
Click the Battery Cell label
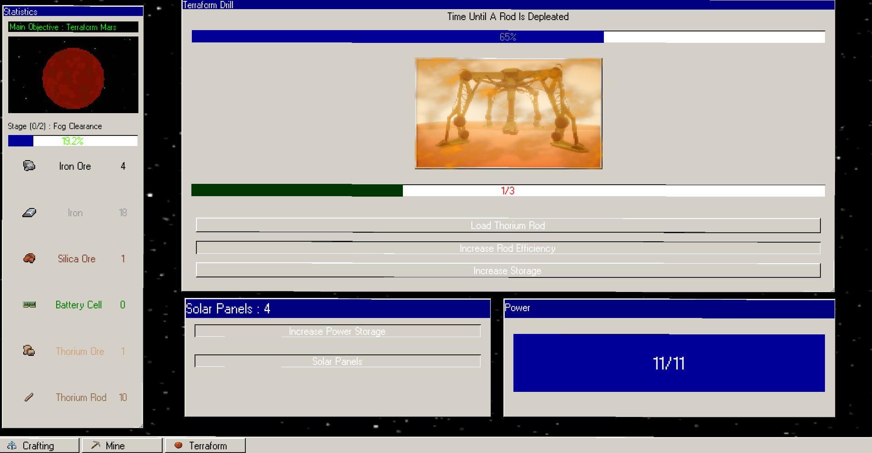79,305
